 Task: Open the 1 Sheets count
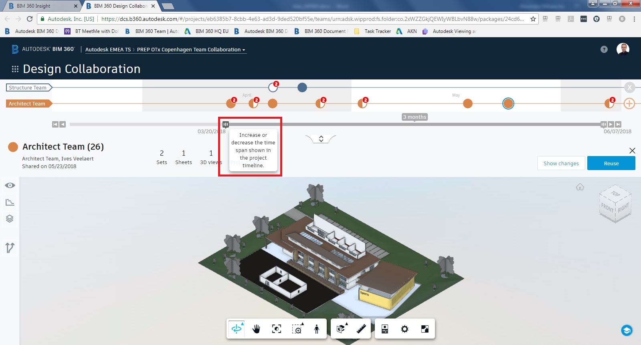(x=184, y=157)
